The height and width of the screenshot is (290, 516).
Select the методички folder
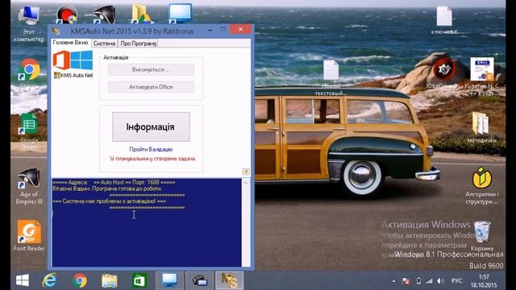click(482, 126)
